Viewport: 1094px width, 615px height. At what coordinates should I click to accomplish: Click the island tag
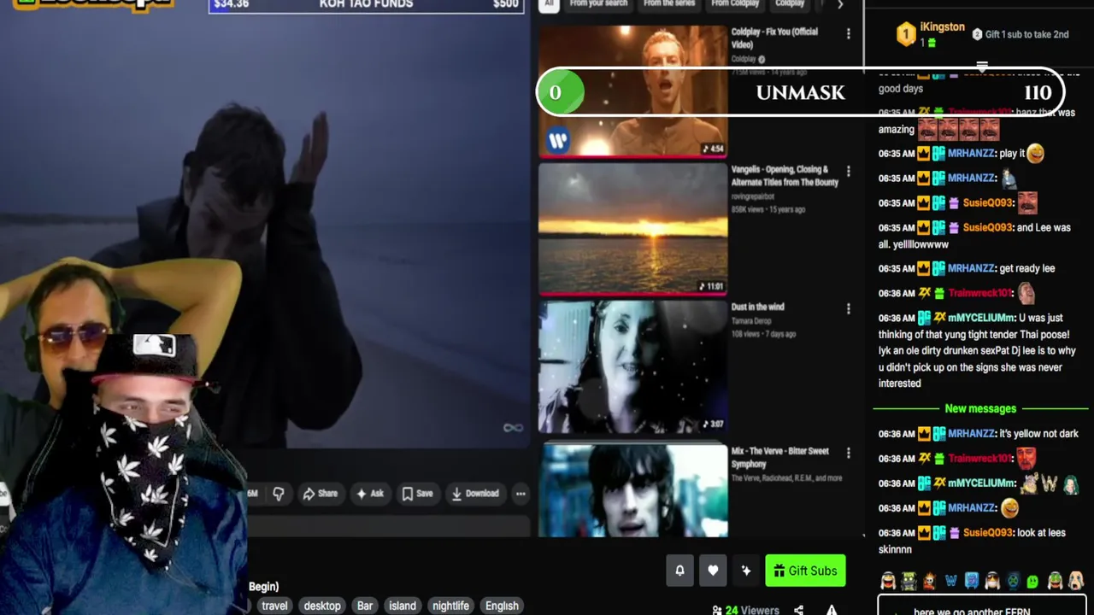pos(403,606)
